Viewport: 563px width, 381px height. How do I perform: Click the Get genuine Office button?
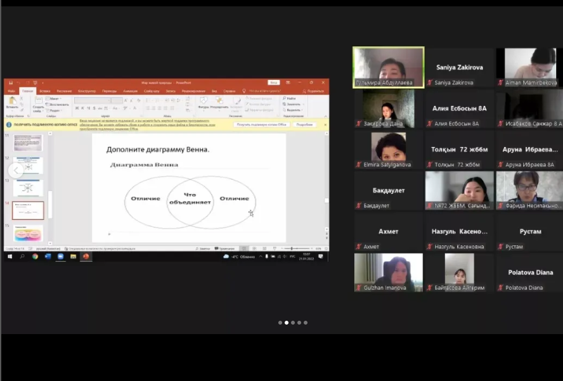point(262,124)
